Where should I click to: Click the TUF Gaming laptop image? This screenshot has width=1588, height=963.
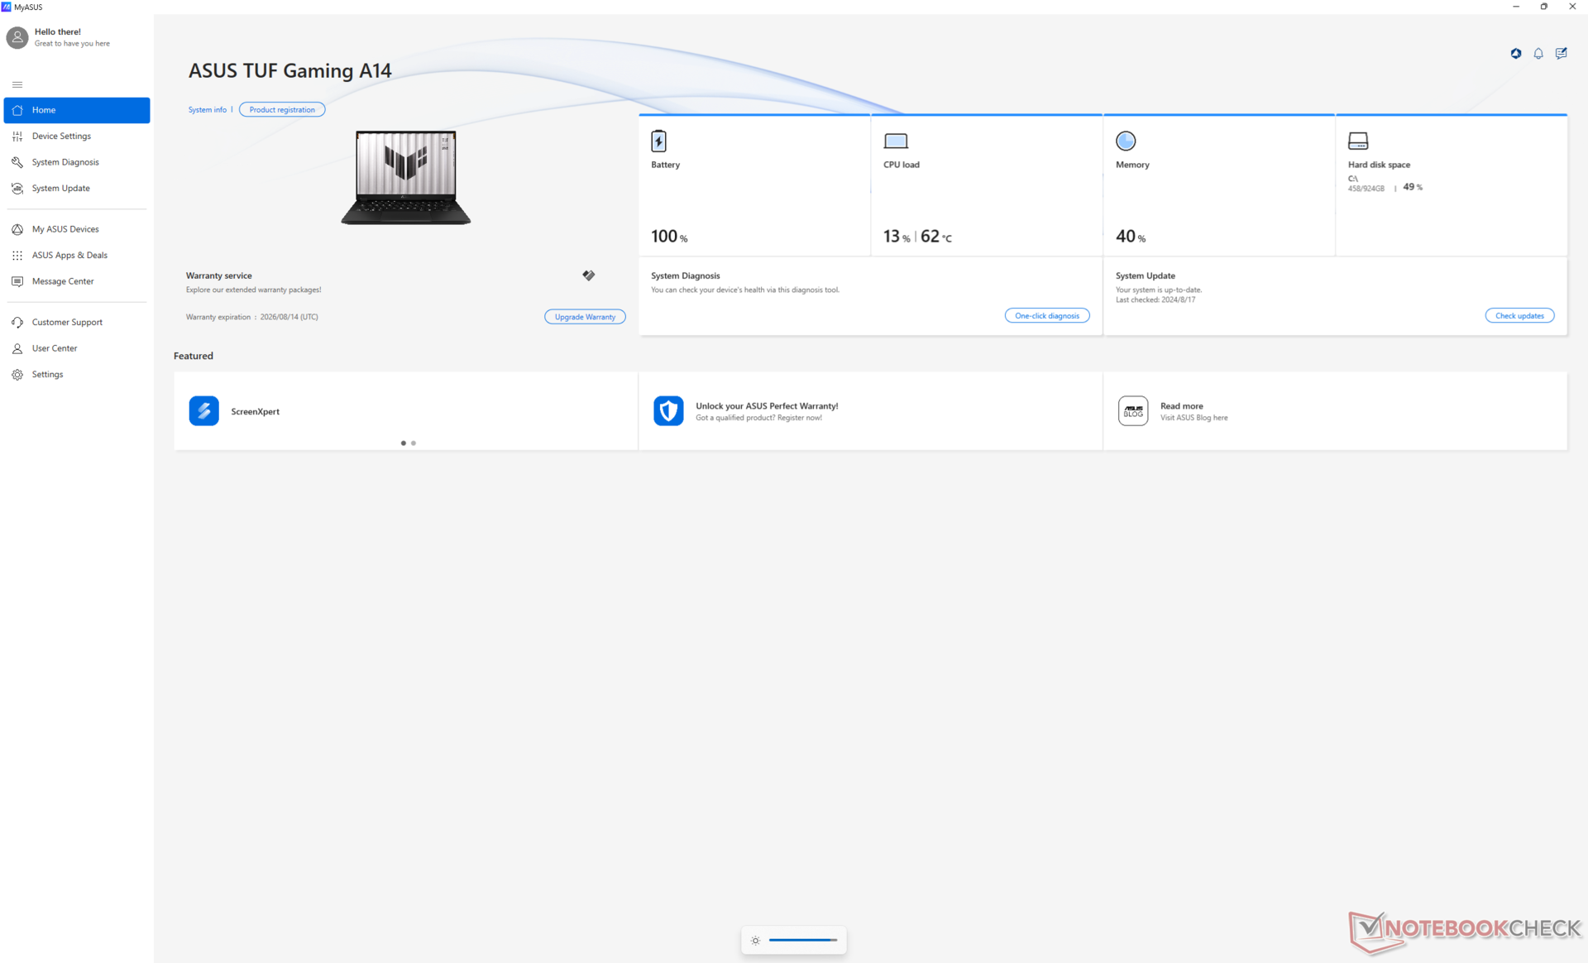pyautogui.click(x=405, y=177)
